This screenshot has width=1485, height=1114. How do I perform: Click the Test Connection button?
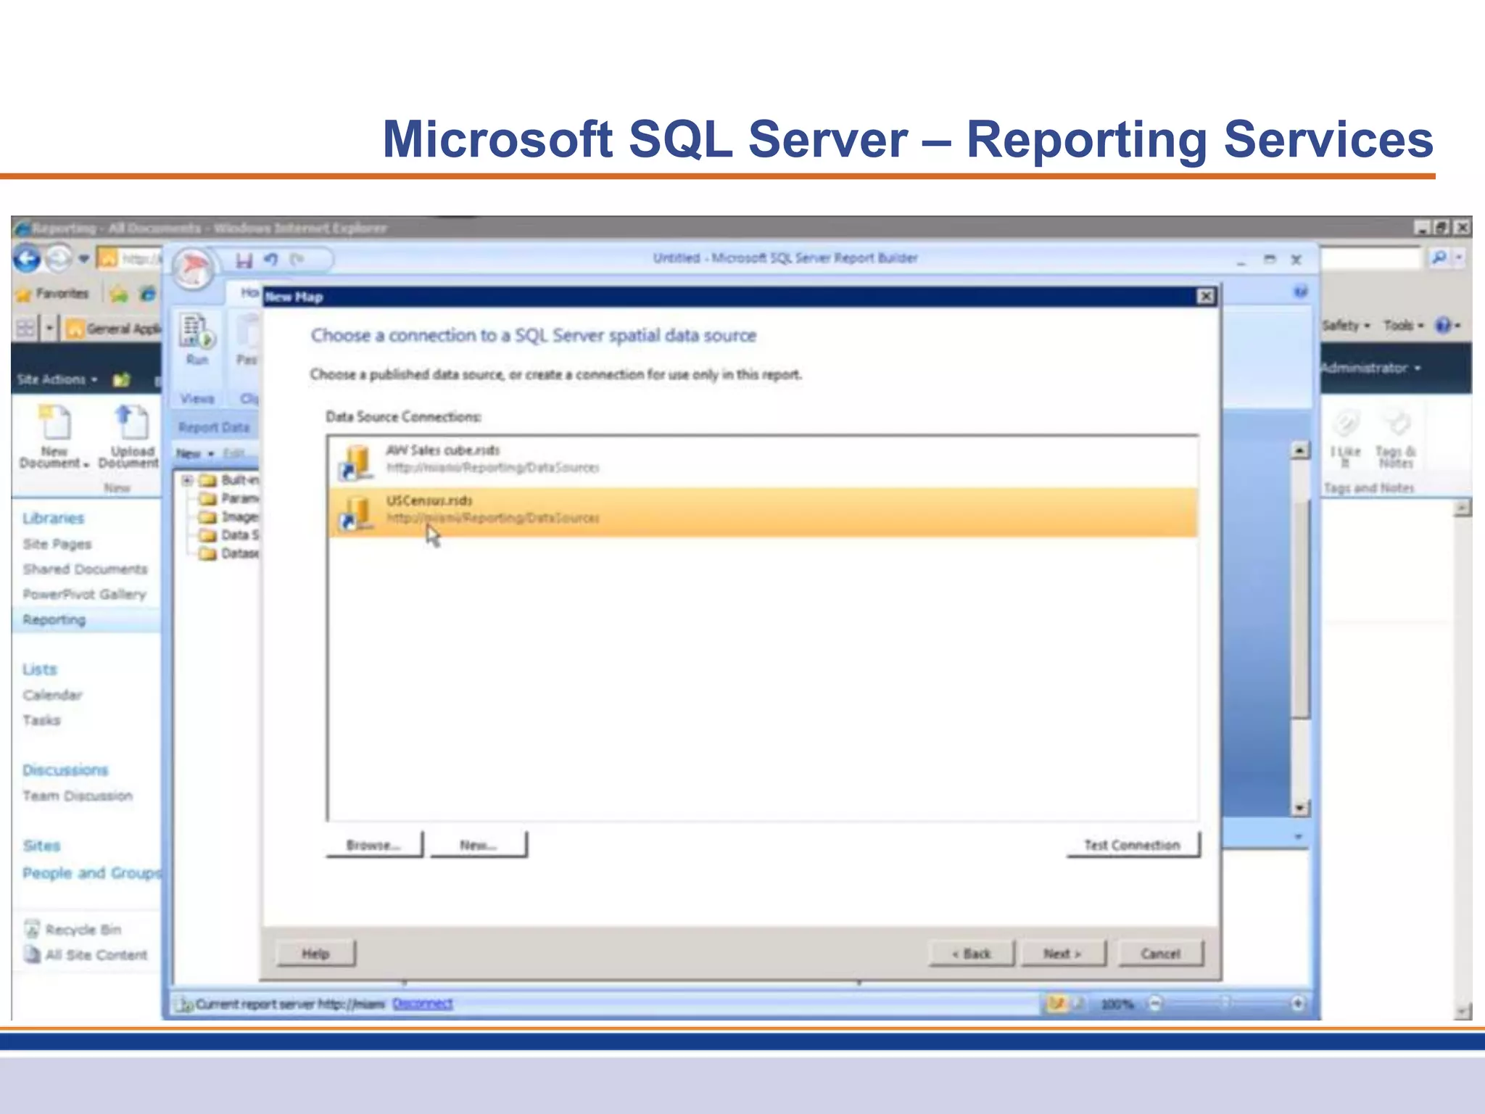[1133, 845]
